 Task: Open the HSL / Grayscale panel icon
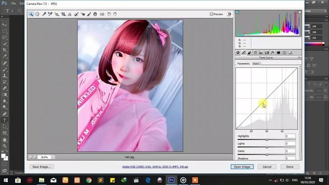255,52
